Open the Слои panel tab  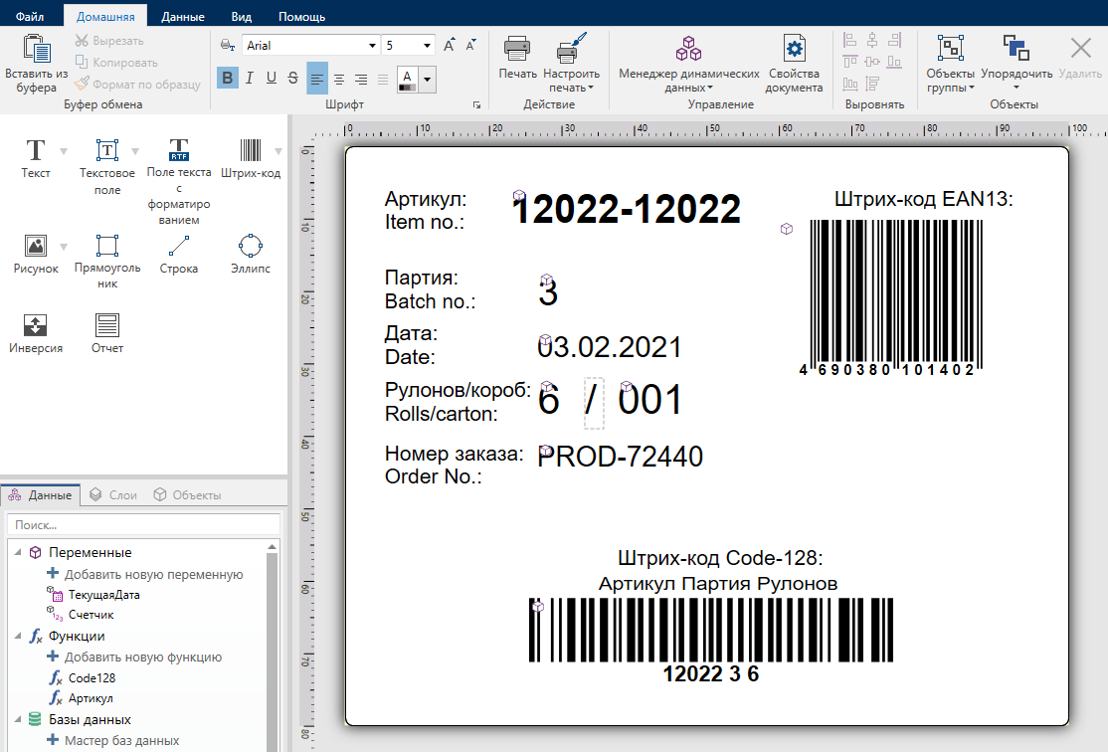pyautogui.click(x=113, y=494)
